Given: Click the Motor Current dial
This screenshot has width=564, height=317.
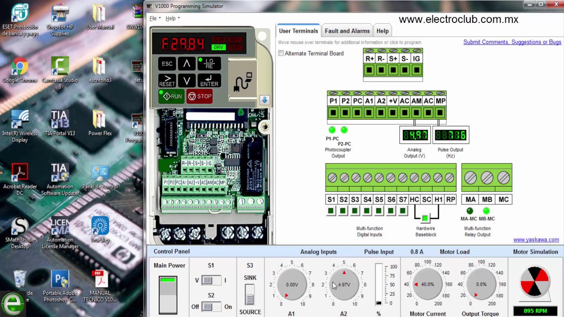Looking at the screenshot, I should [x=427, y=284].
